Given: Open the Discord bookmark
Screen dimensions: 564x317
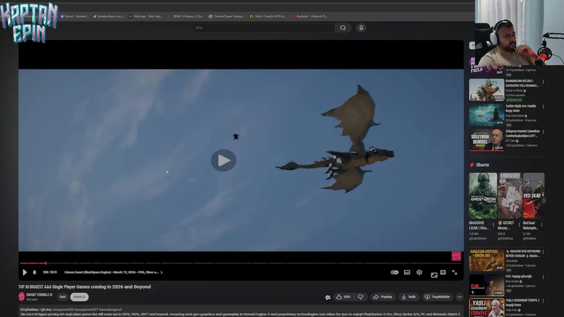Looking at the screenshot, I should [x=74, y=16].
